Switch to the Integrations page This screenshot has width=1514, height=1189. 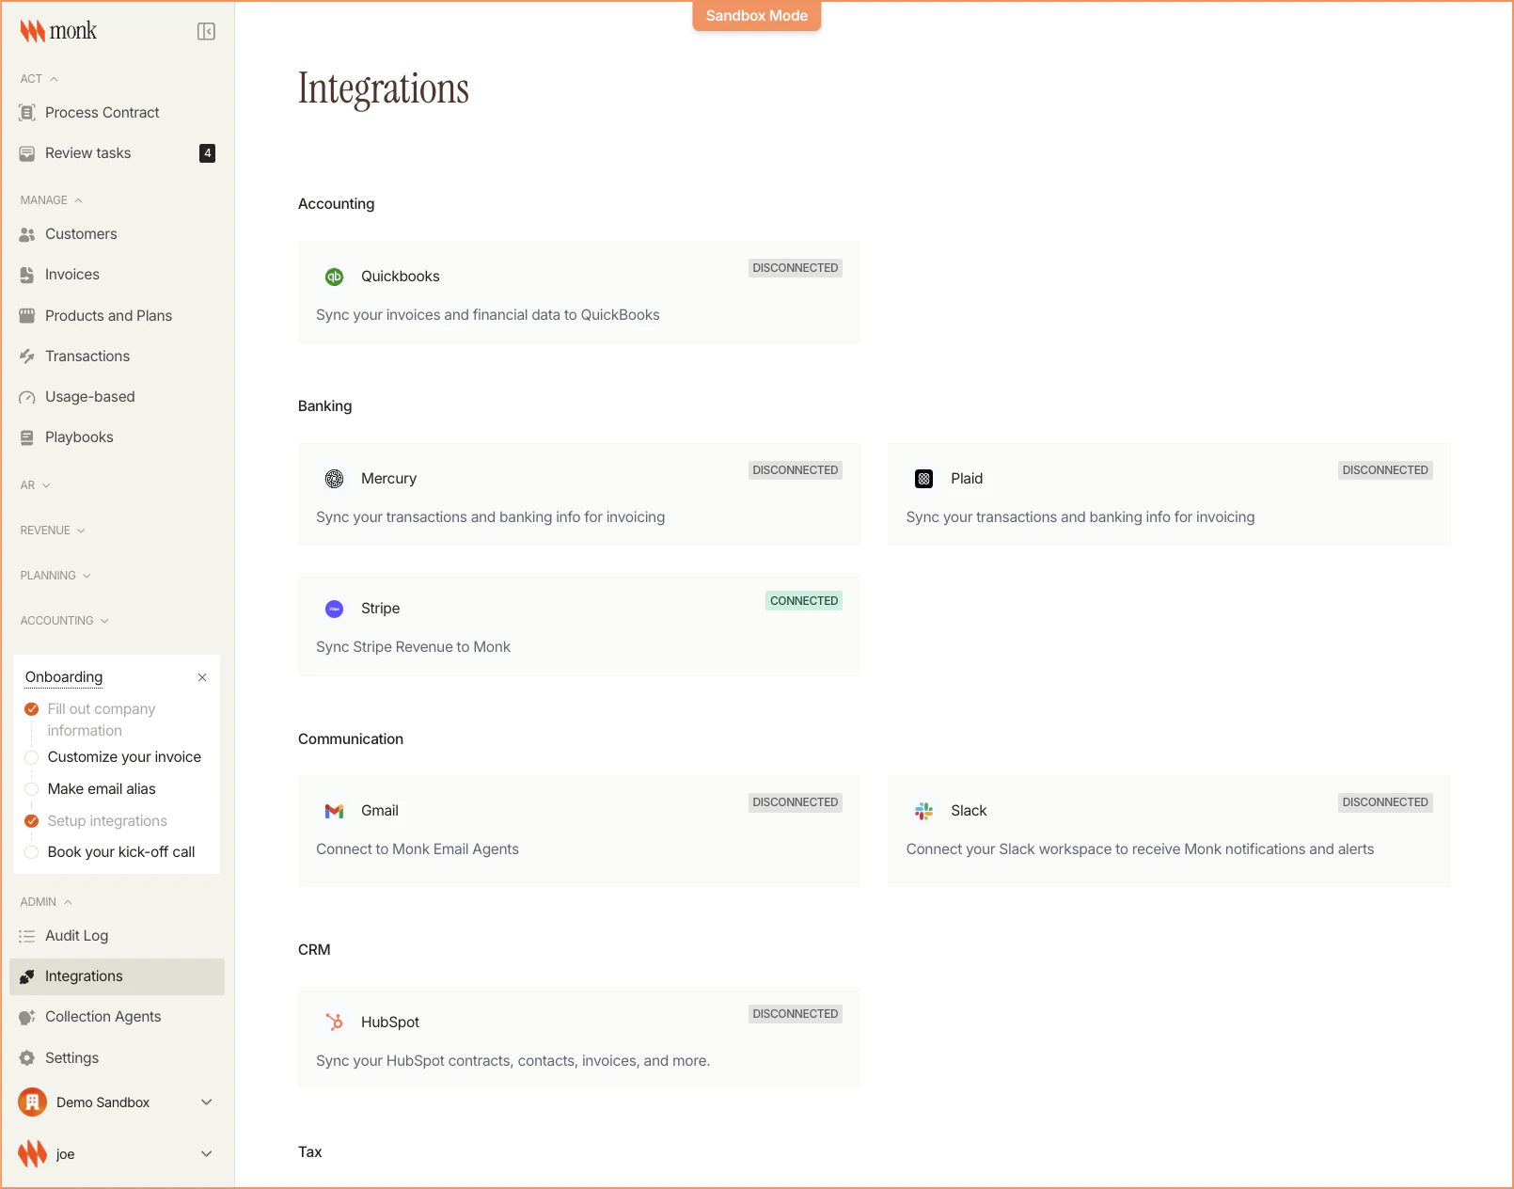83,975
